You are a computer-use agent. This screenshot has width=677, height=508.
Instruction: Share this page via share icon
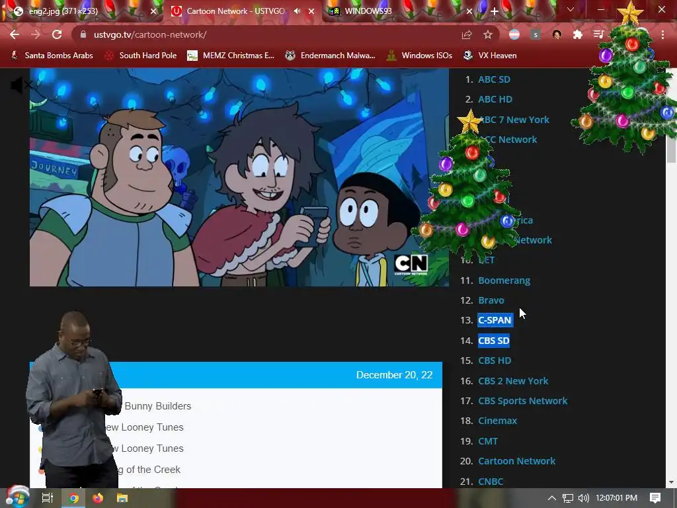tap(467, 34)
